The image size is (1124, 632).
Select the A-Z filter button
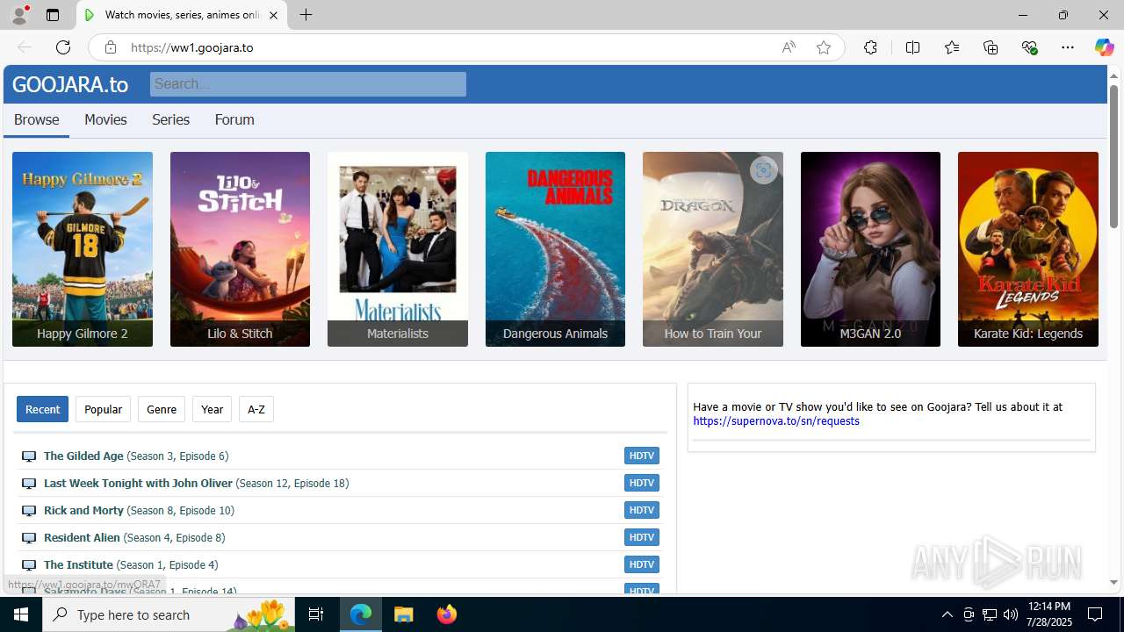tap(256, 409)
